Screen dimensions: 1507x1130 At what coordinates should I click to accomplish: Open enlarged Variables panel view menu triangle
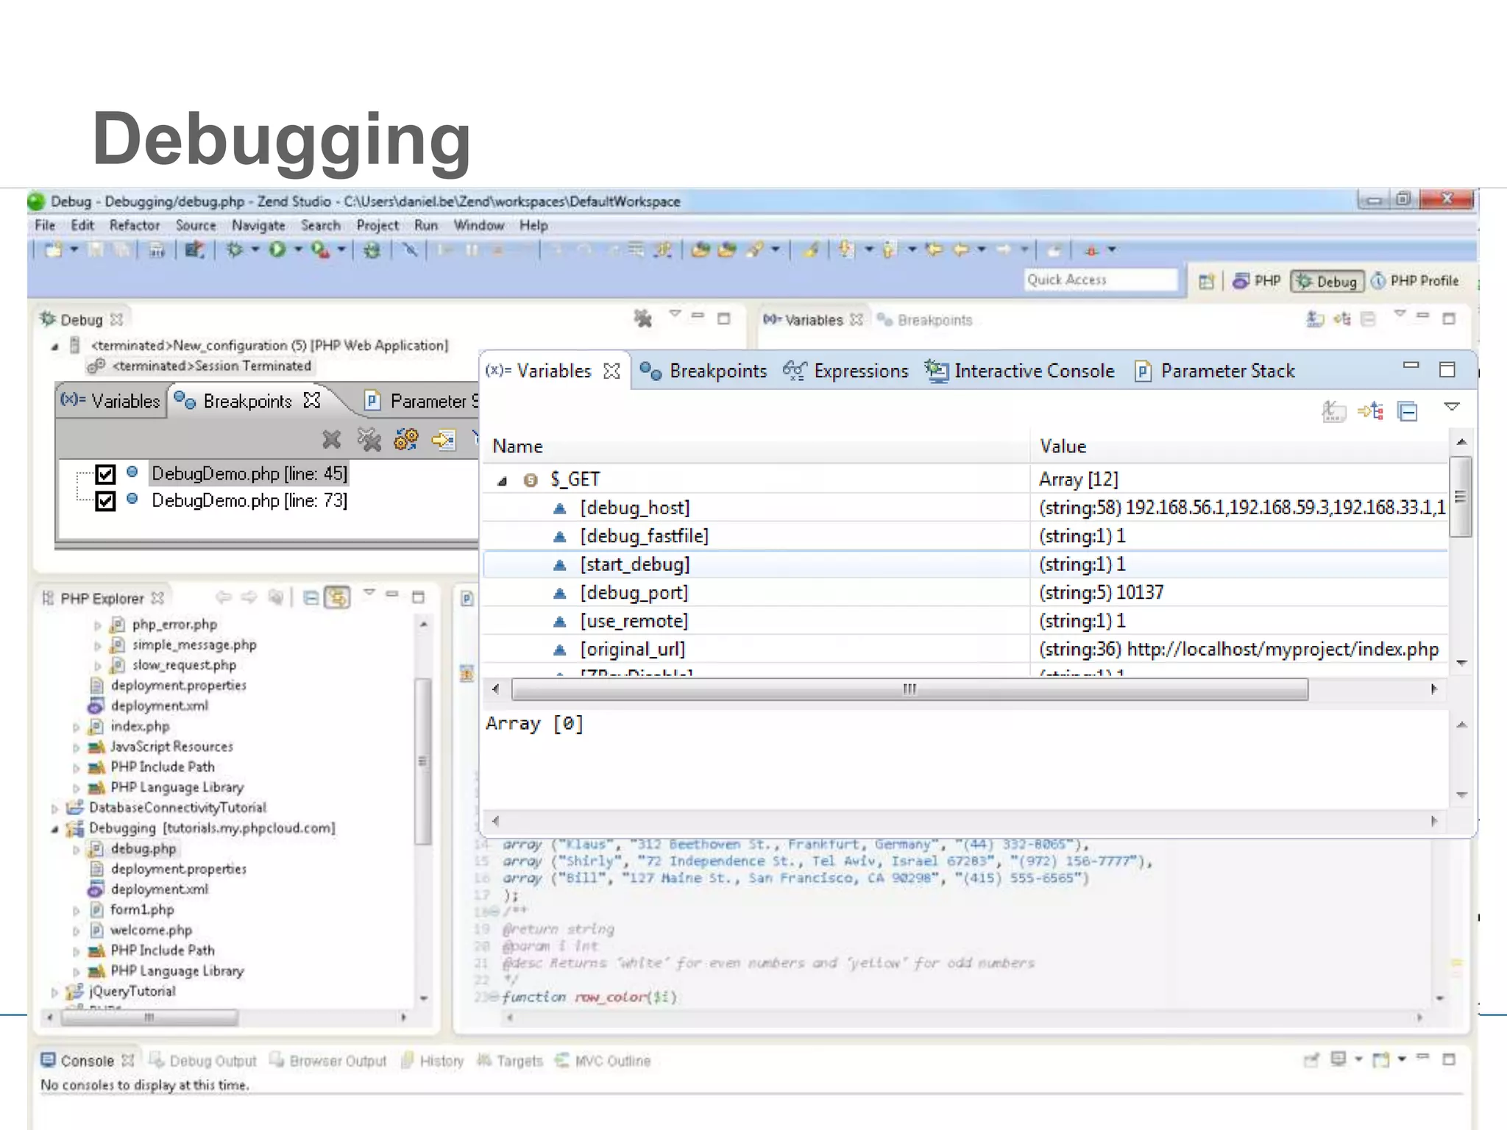point(1451,407)
